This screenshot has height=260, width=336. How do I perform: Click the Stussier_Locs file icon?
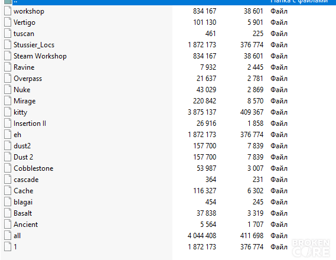pos(8,44)
